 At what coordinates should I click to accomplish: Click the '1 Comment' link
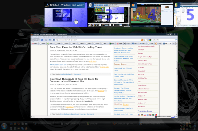(76, 74)
